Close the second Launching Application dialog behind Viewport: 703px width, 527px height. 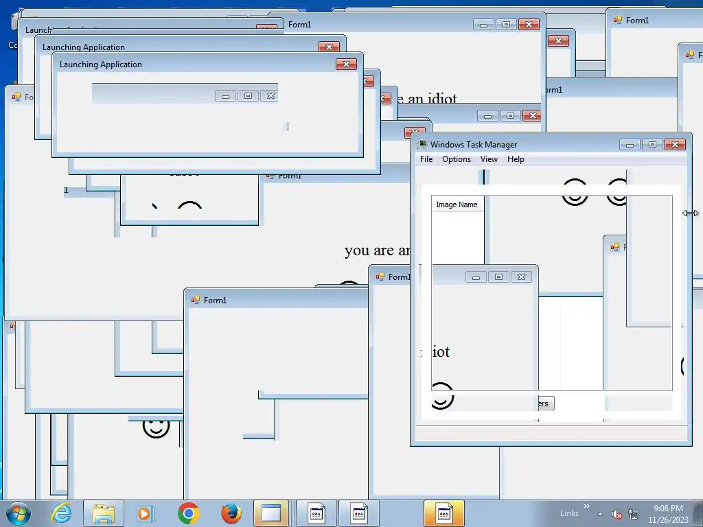329,47
